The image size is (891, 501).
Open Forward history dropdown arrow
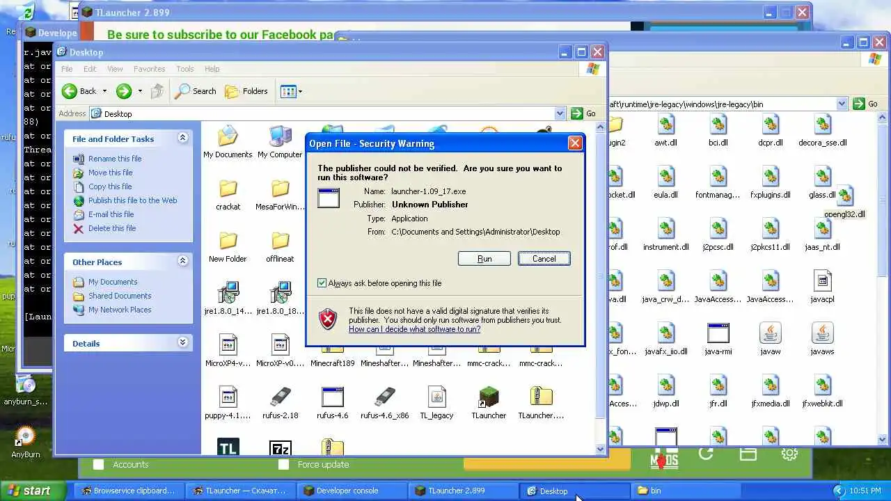coord(140,91)
